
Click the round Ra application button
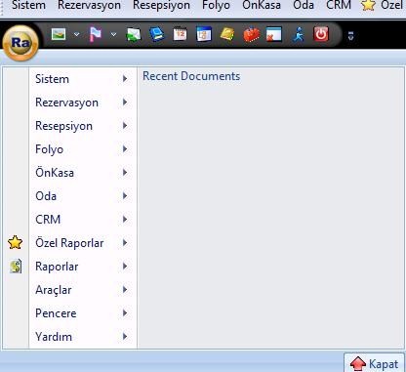pyautogui.click(x=20, y=43)
